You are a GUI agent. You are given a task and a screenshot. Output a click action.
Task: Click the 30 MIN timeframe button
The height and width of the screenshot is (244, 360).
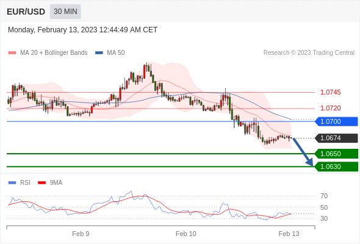[x=65, y=12]
